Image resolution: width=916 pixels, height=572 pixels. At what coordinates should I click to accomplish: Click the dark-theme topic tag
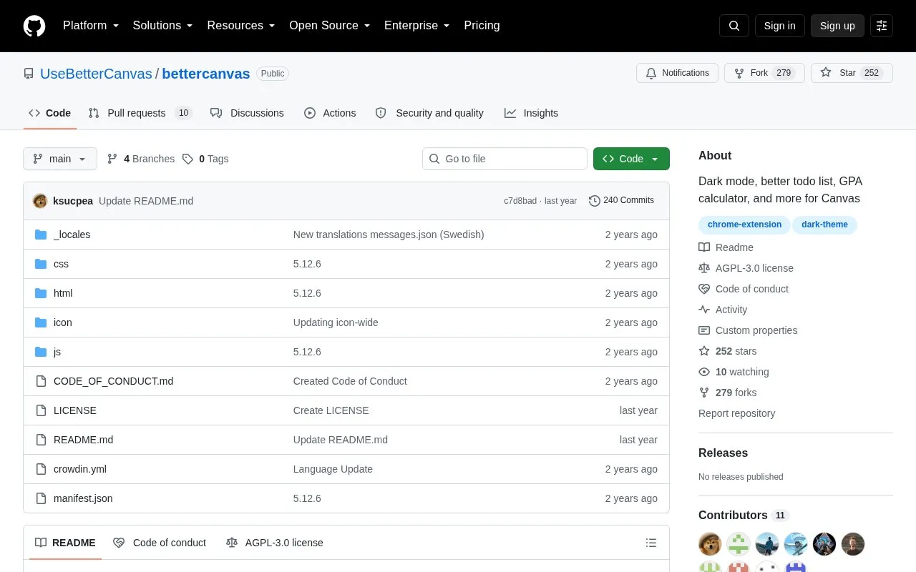point(824,225)
